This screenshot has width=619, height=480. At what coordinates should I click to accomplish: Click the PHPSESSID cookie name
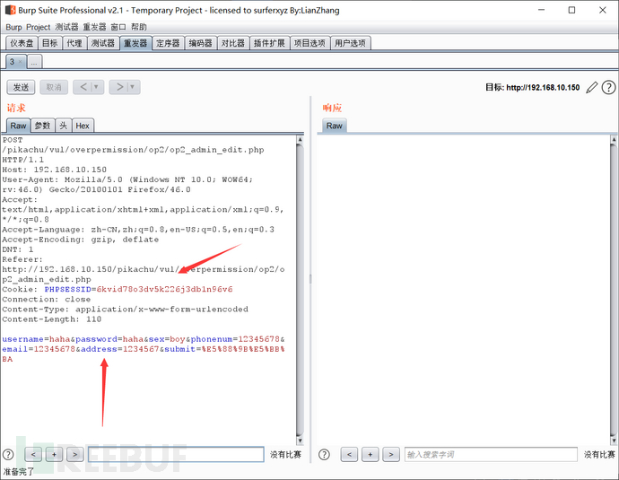point(67,289)
